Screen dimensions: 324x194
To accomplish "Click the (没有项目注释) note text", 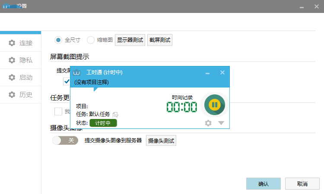I will click(92, 82).
